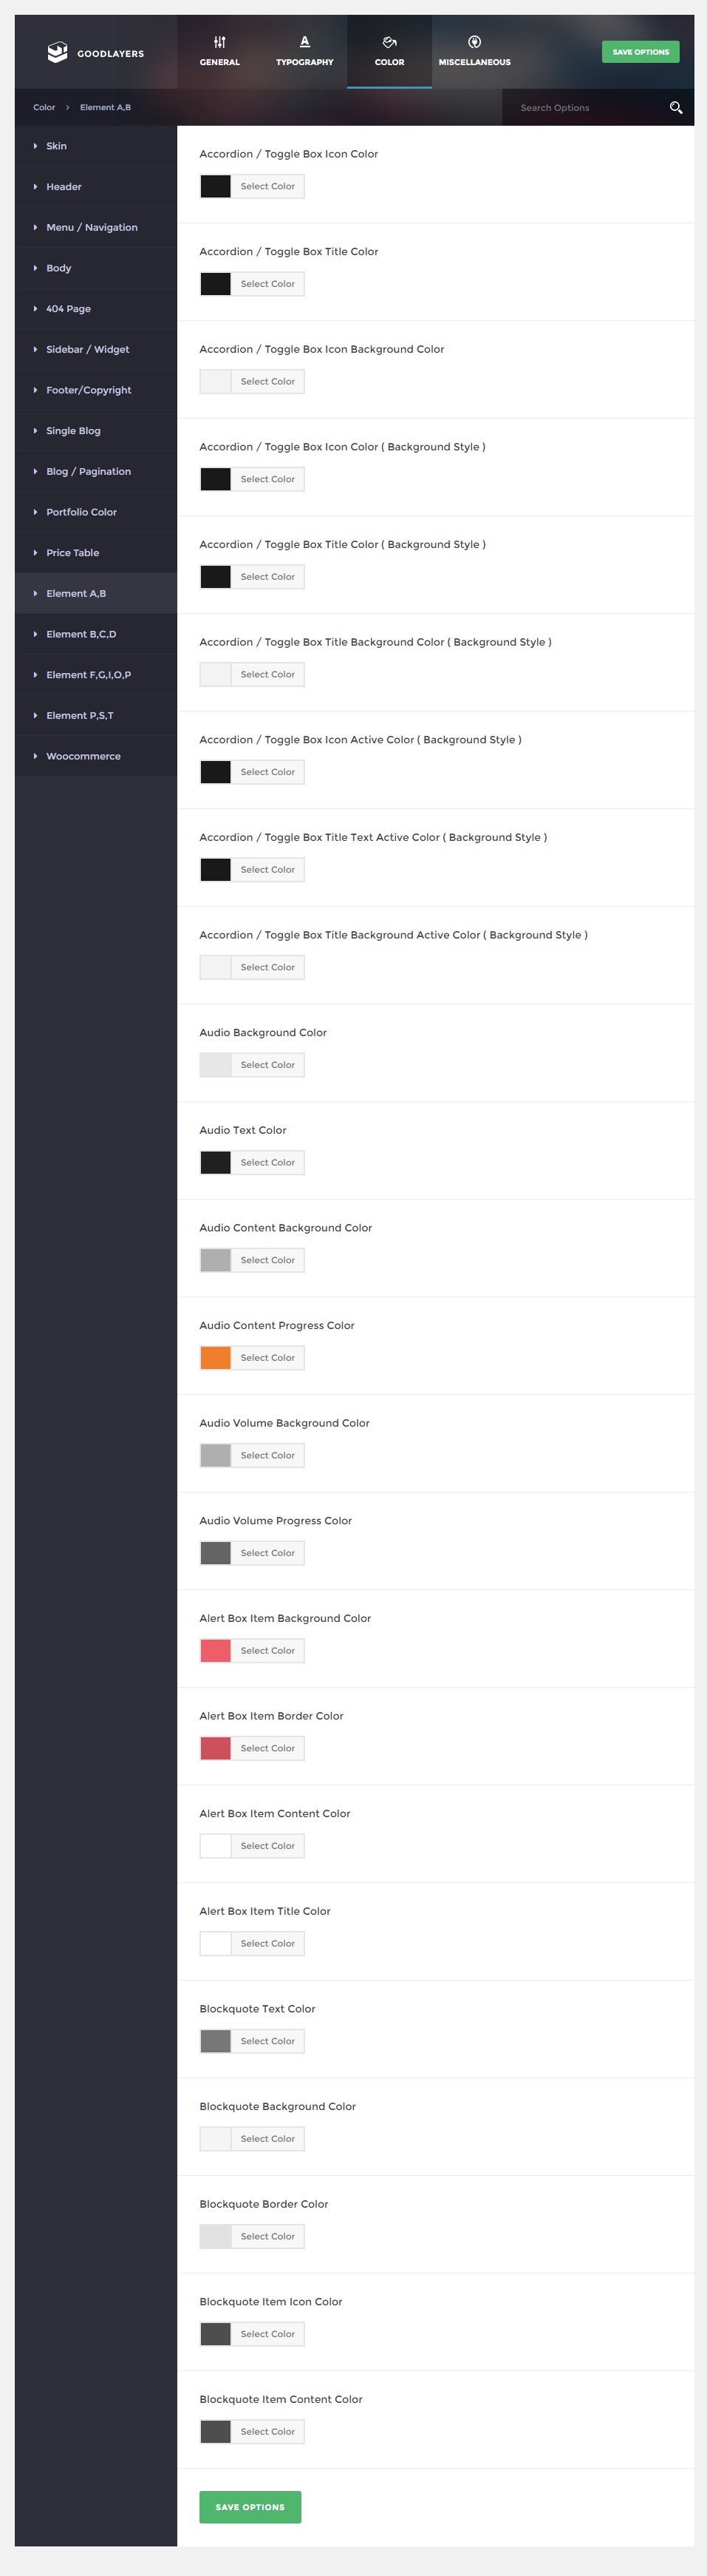Focus the Search Options field
The image size is (707, 2576).
point(584,108)
